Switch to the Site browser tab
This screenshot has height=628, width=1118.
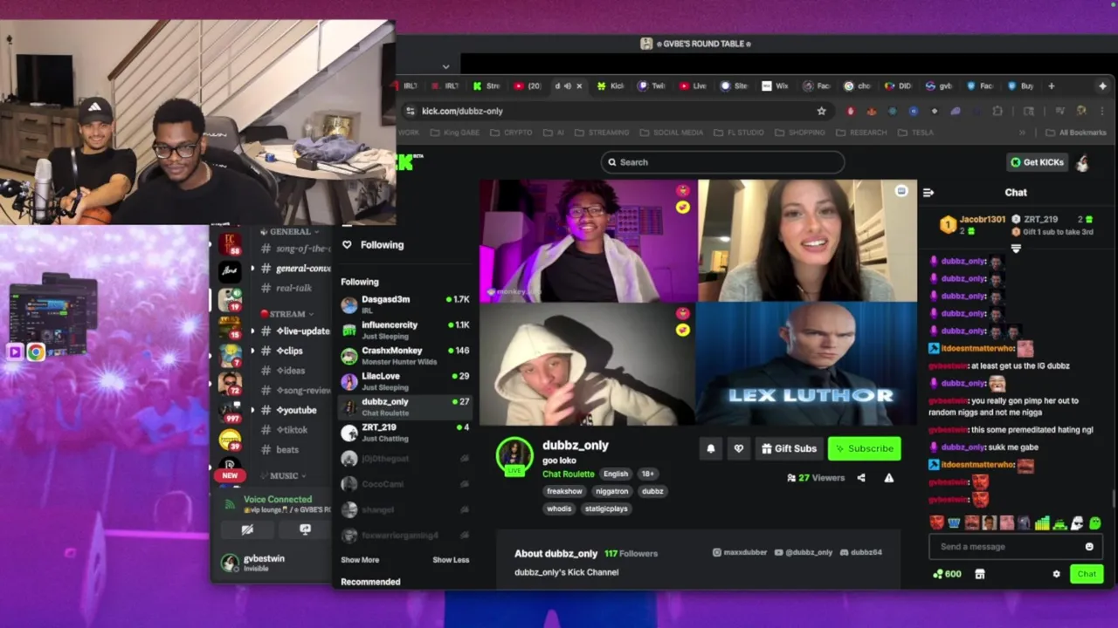[x=734, y=86]
